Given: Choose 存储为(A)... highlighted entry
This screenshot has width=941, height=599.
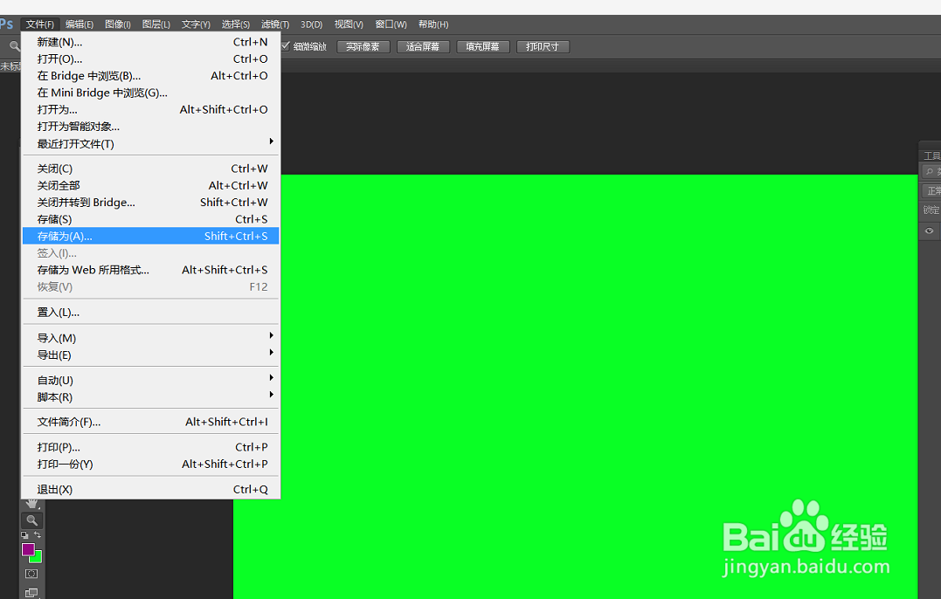Looking at the screenshot, I should pyautogui.click(x=150, y=236).
